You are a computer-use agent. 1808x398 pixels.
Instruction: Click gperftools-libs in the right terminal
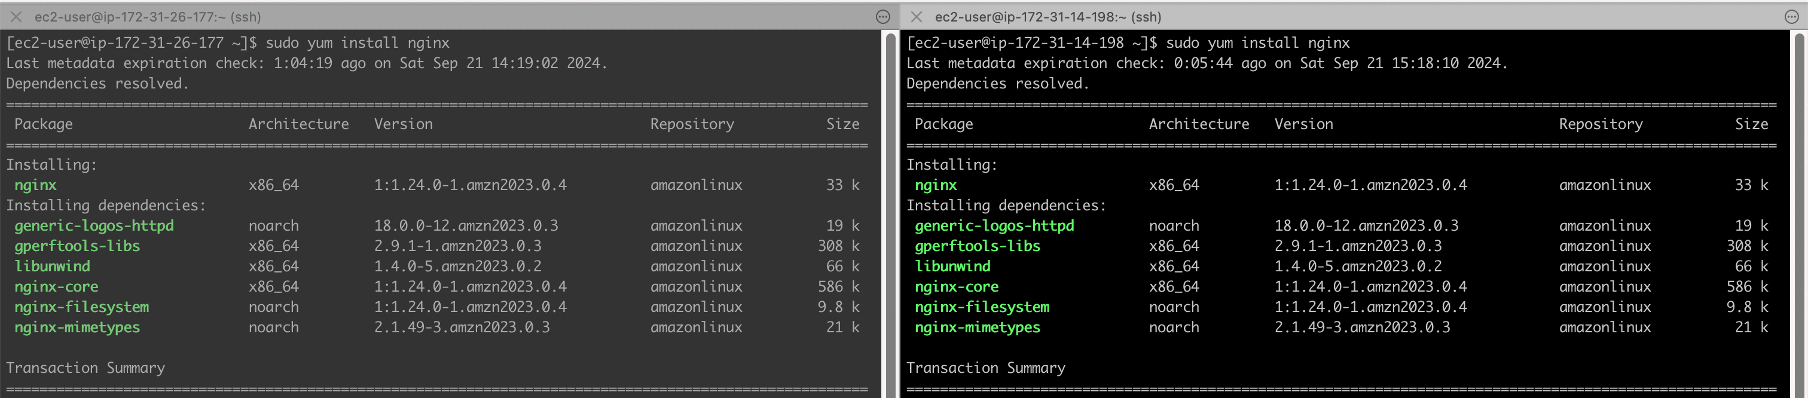coord(977,246)
